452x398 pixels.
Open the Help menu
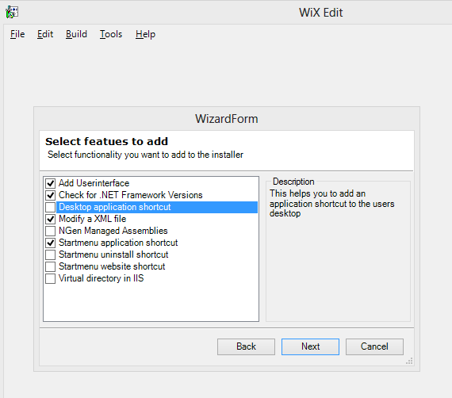(146, 34)
